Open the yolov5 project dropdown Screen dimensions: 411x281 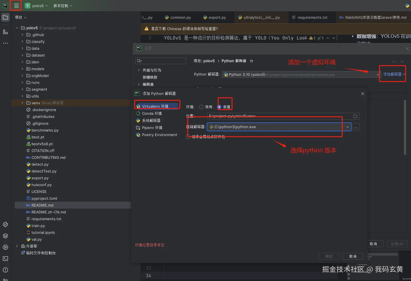[x=36, y=6]
